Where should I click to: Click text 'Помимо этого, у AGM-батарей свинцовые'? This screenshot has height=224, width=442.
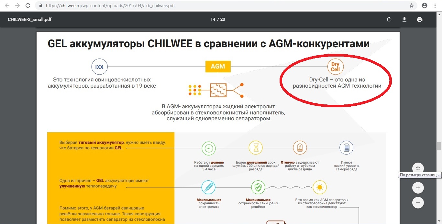click(x=102, y=208)
